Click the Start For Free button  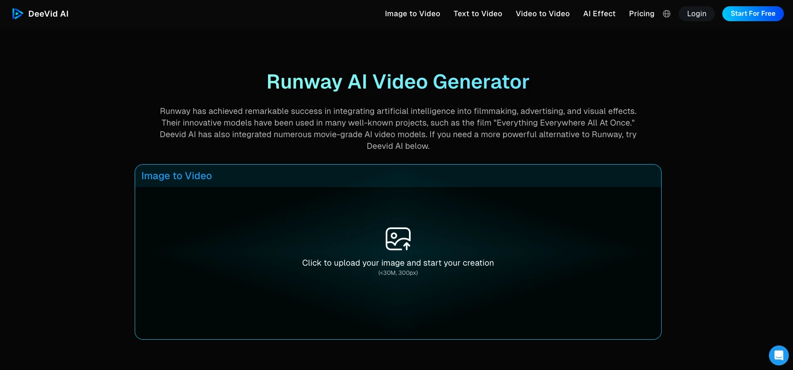753,14
